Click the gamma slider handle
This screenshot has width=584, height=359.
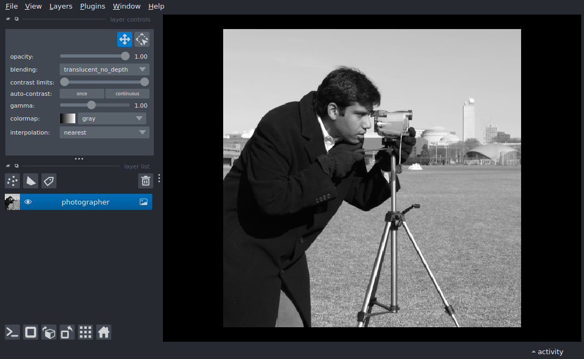tap(91, 105)
